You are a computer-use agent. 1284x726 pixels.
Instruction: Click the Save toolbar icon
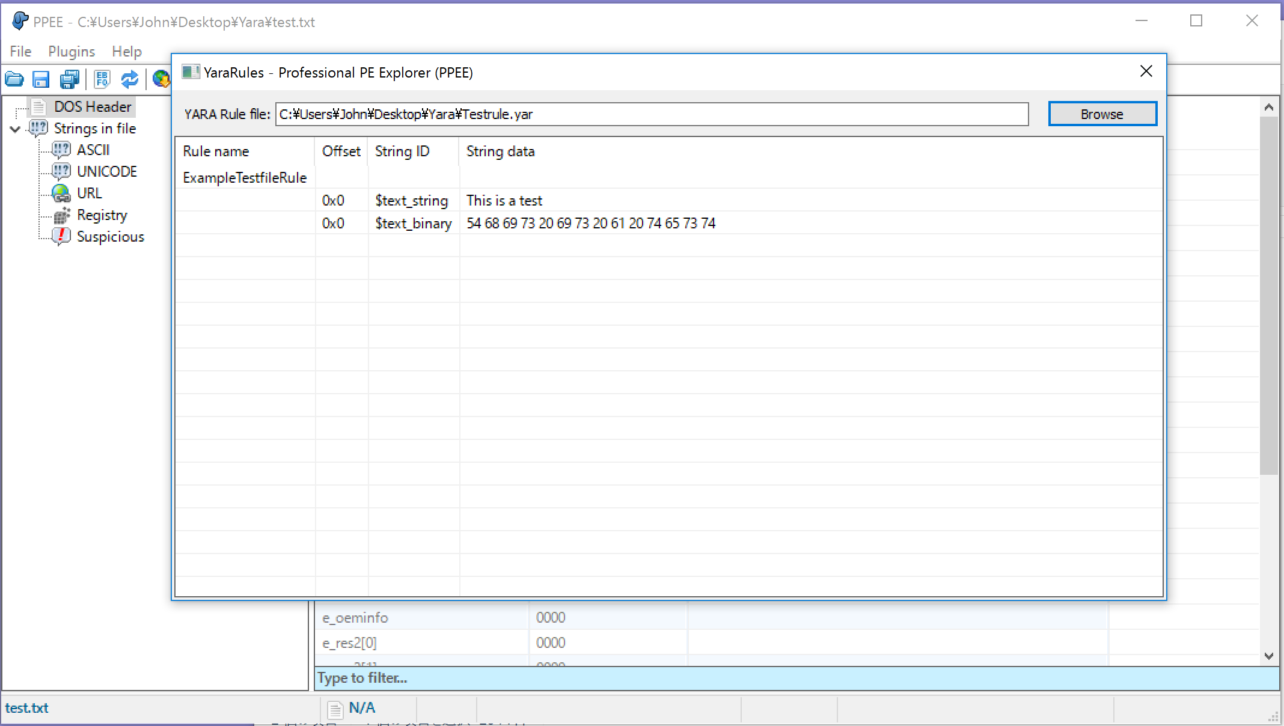(x=41, y=79)
